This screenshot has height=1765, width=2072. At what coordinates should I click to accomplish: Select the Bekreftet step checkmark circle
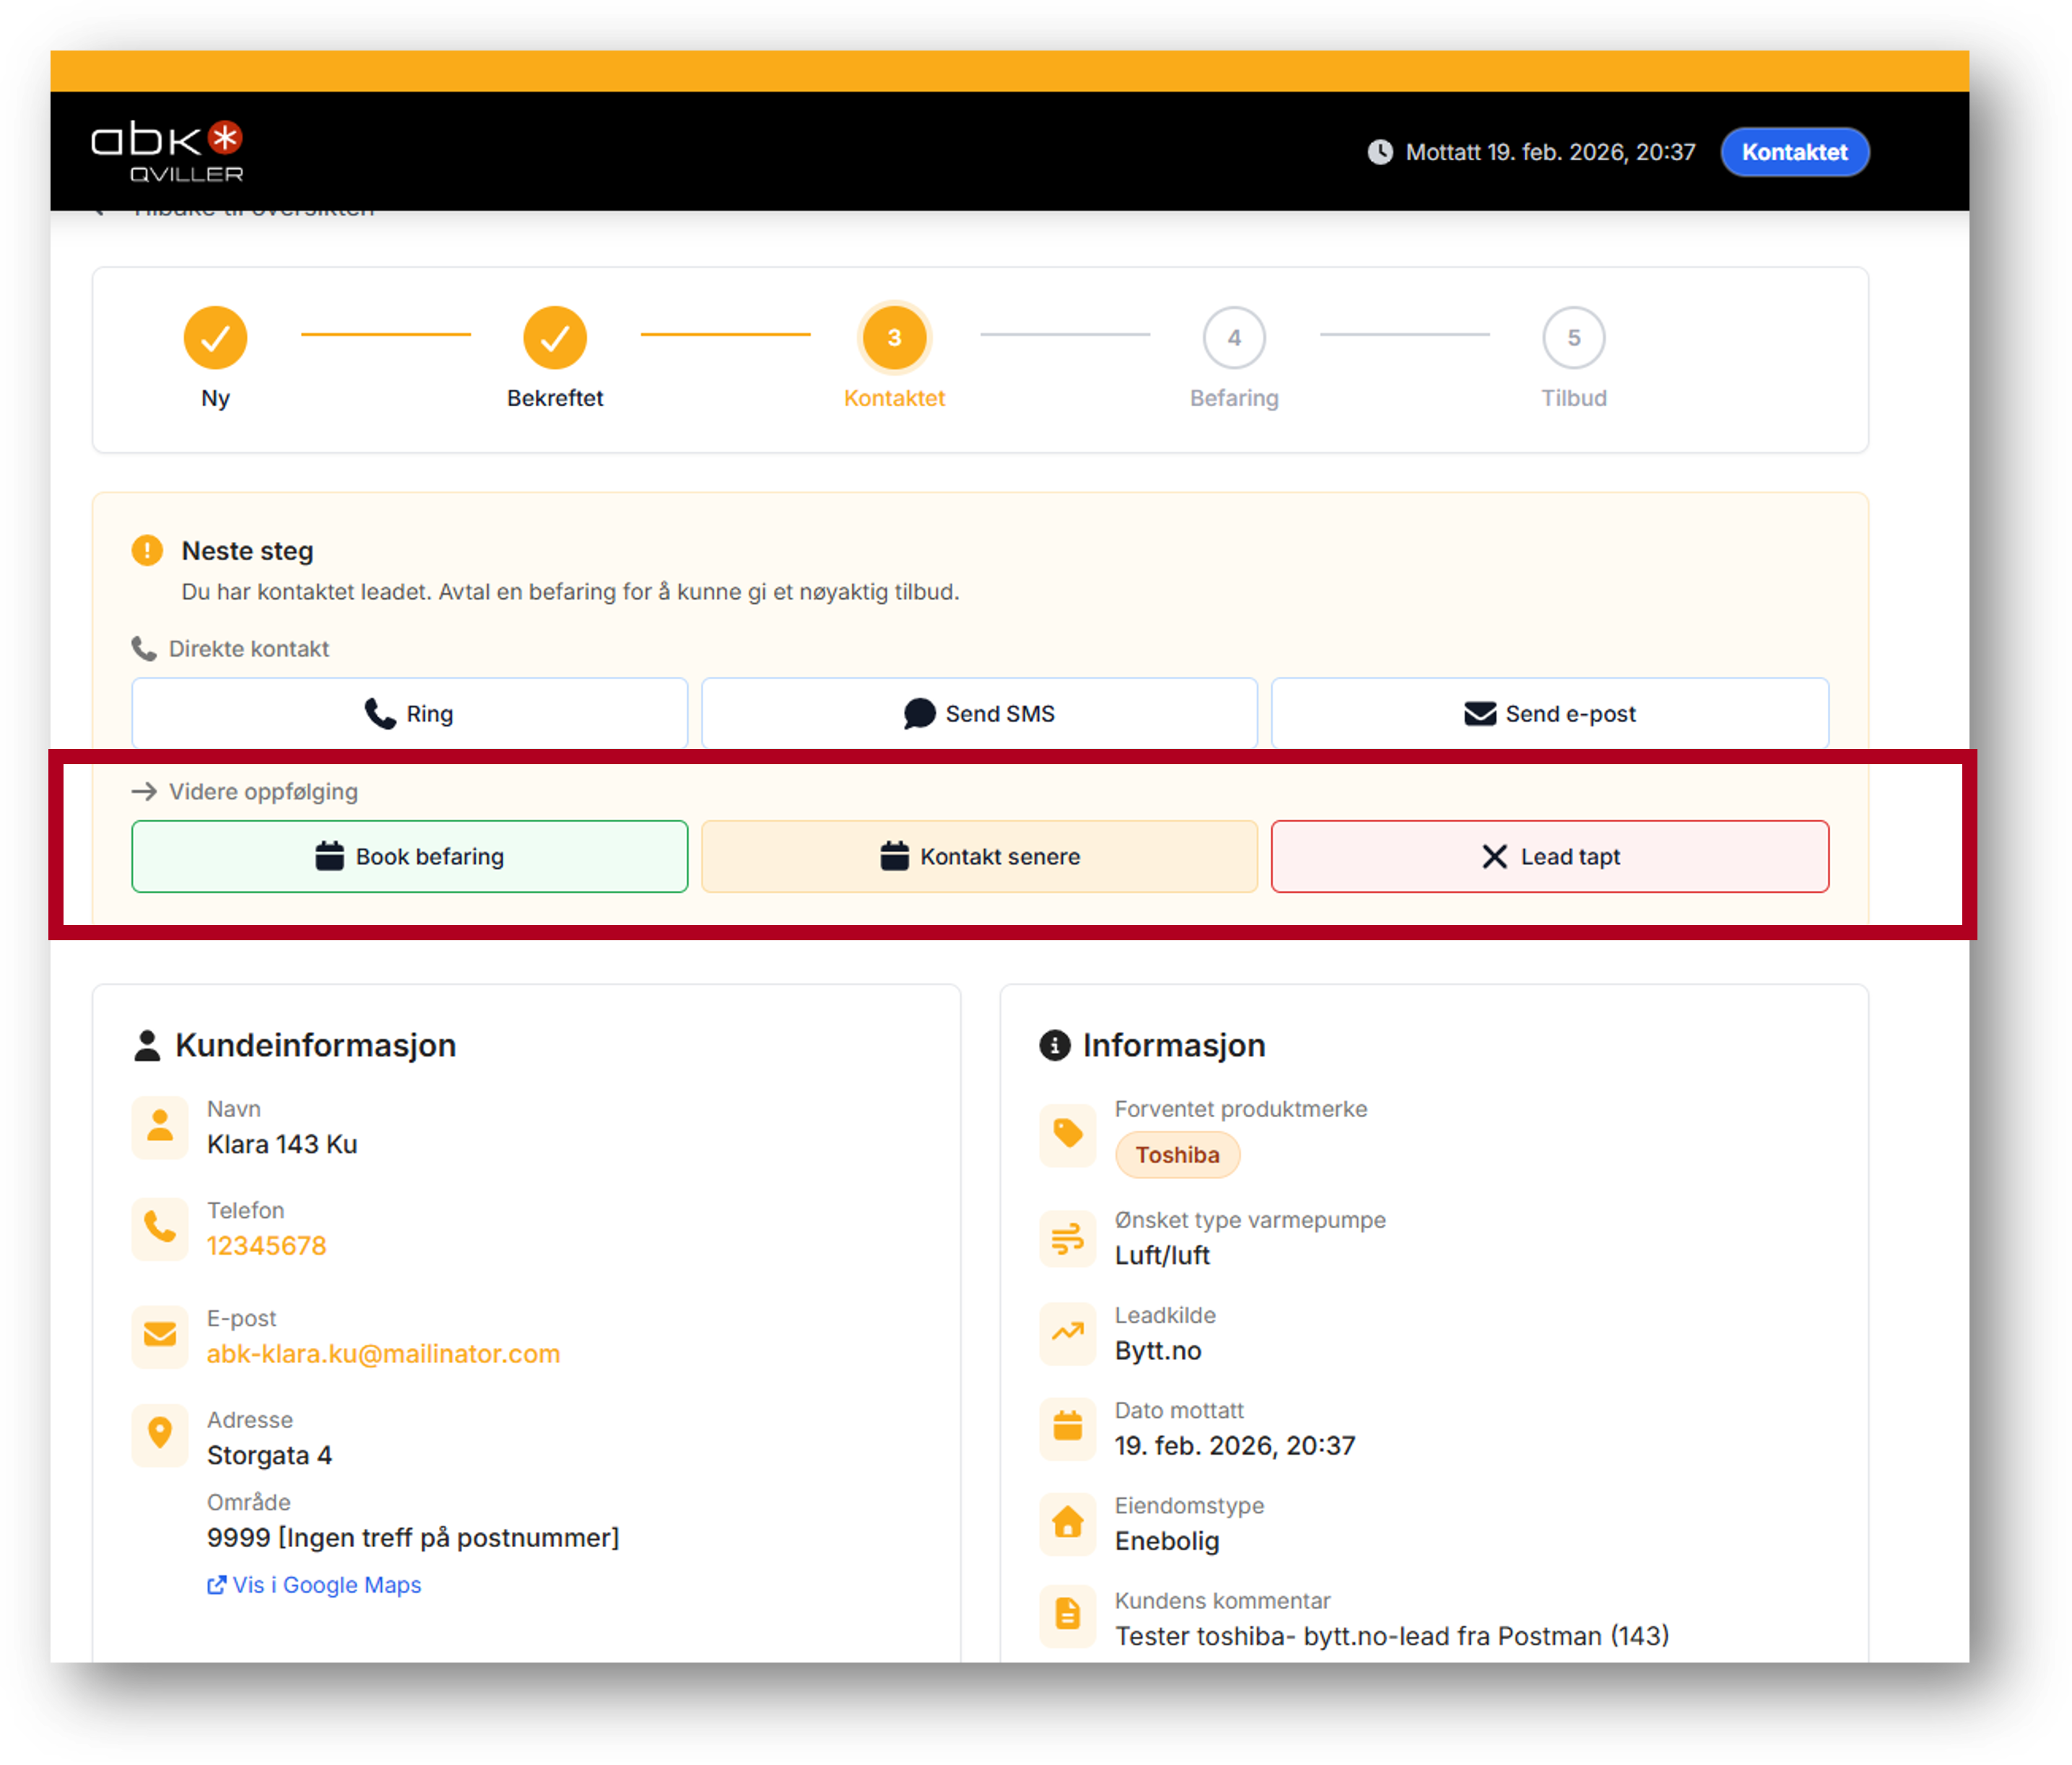click(x=555, y=338)
